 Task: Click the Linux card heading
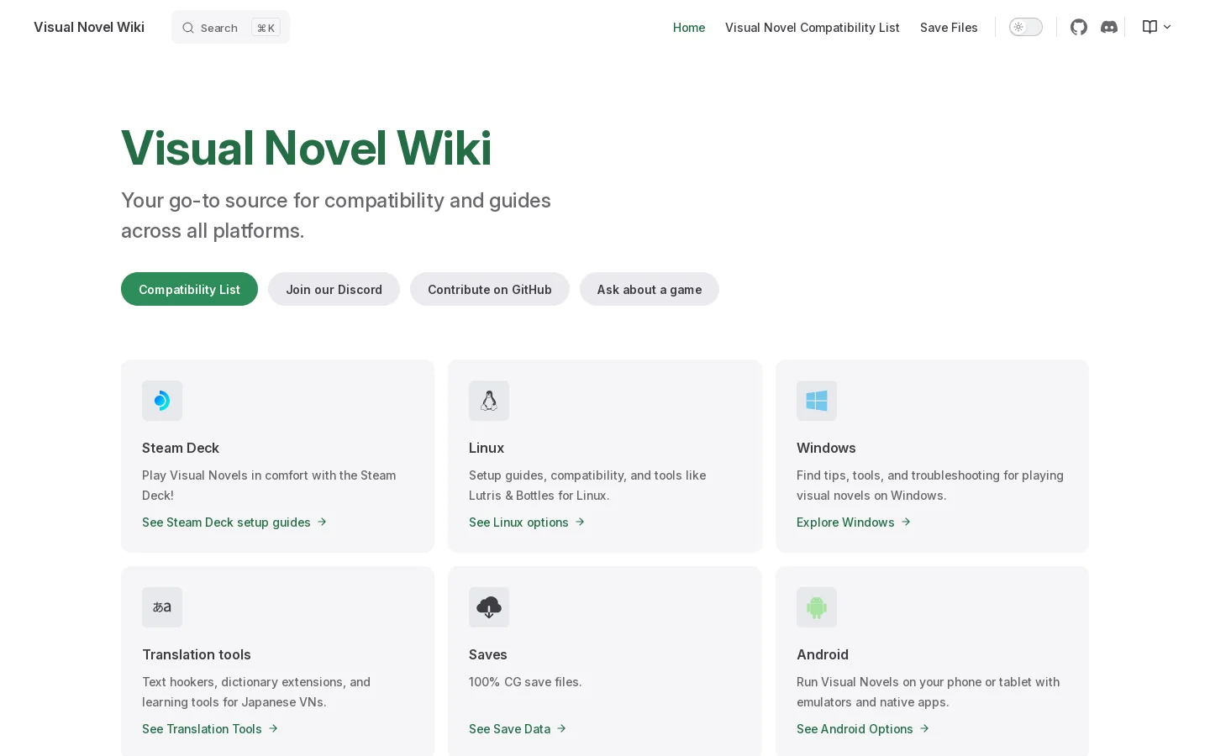[487, 448]
